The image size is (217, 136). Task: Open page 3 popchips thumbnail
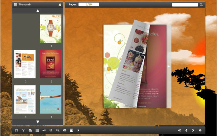pyautogui.click(x=51, y=64)
